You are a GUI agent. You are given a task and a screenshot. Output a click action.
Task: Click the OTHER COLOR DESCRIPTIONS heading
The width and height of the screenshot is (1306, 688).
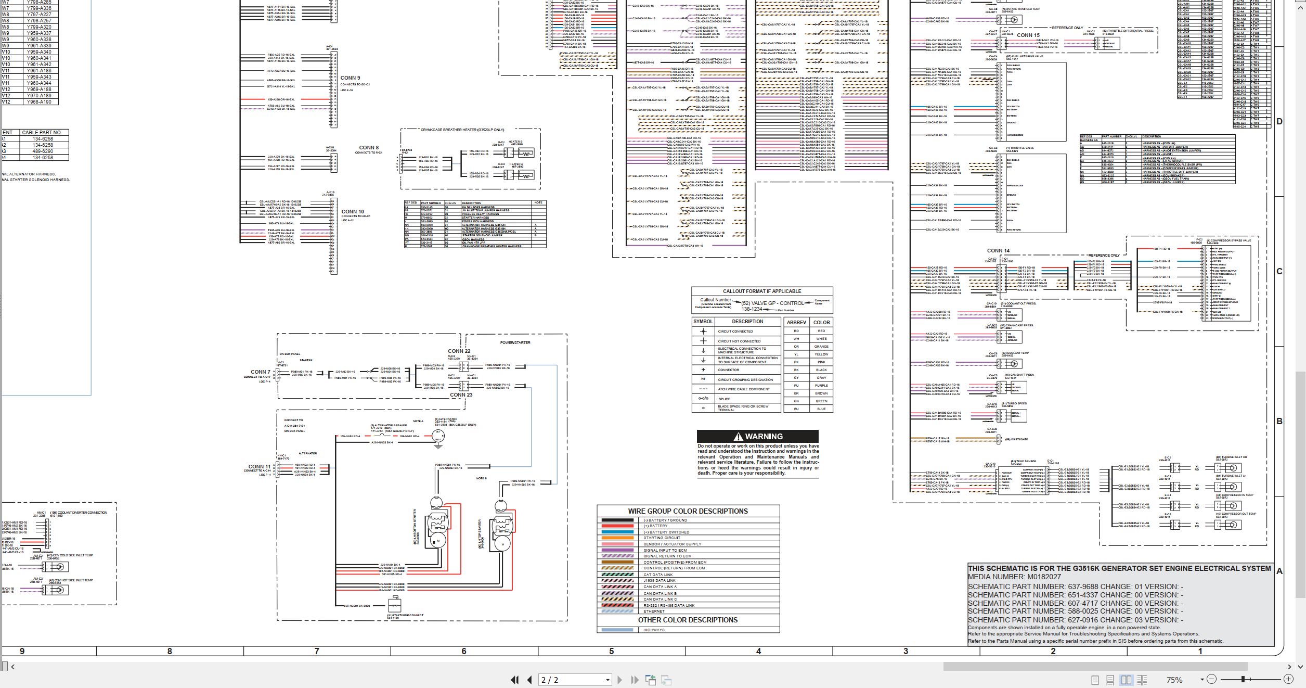(688, 620)
